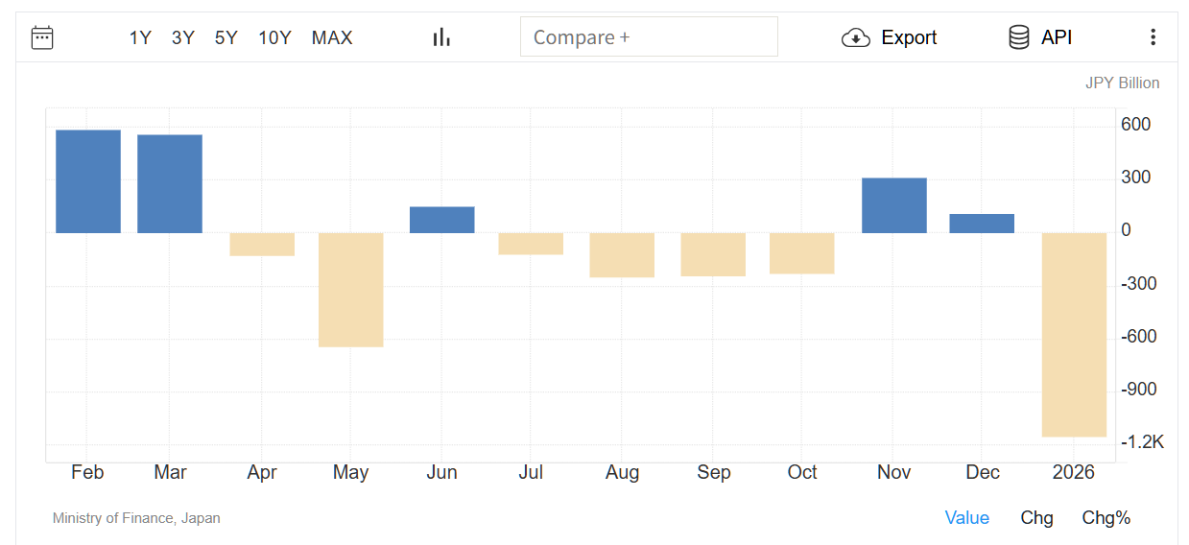
Task: Open the three-dot more options menu
Action: tap(1153, 37)
